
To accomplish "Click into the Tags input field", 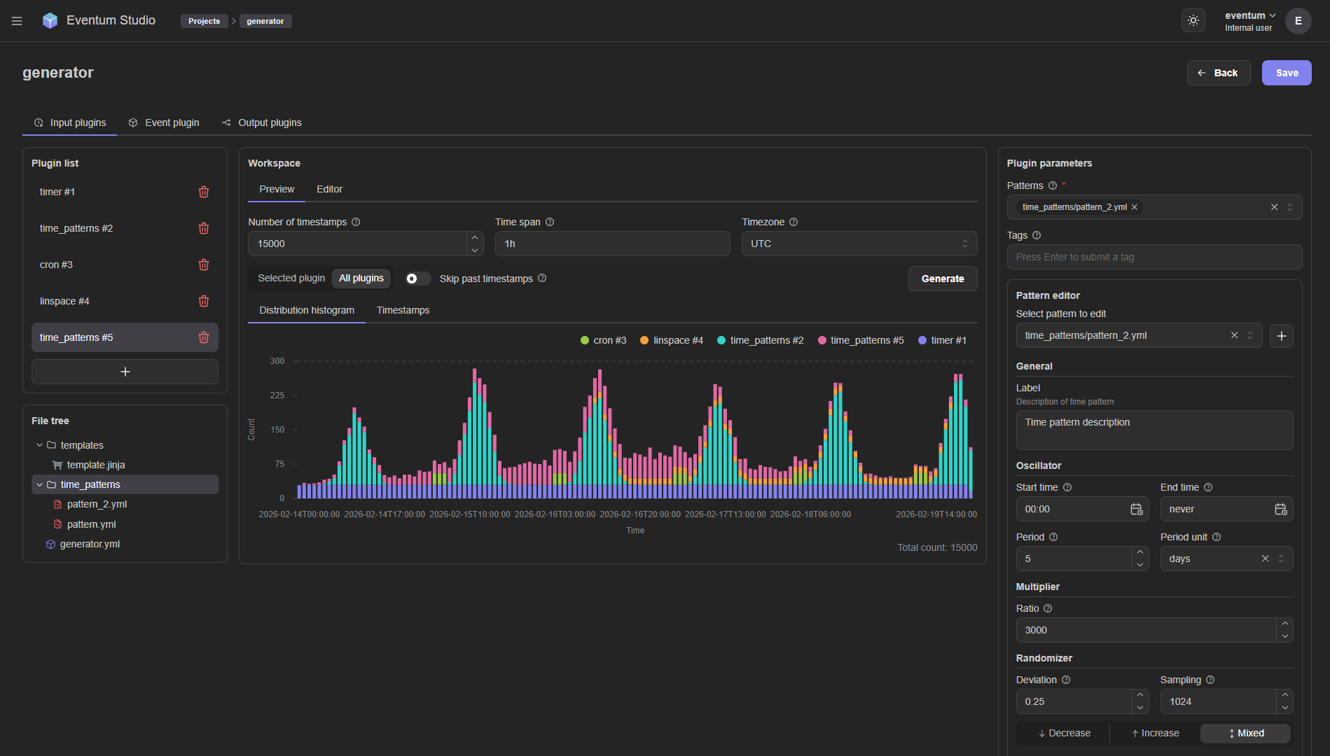I will coord(1154,257).
